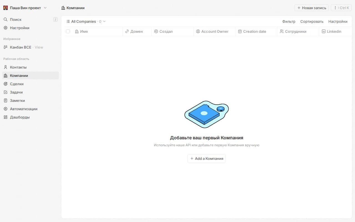
Task: Click the workspace avatar for Паша Вин проект
Action: (x=5, y=7)
